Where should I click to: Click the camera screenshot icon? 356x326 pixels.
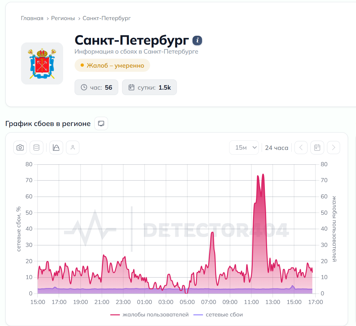pyautogui.click(x=20, y=148)
